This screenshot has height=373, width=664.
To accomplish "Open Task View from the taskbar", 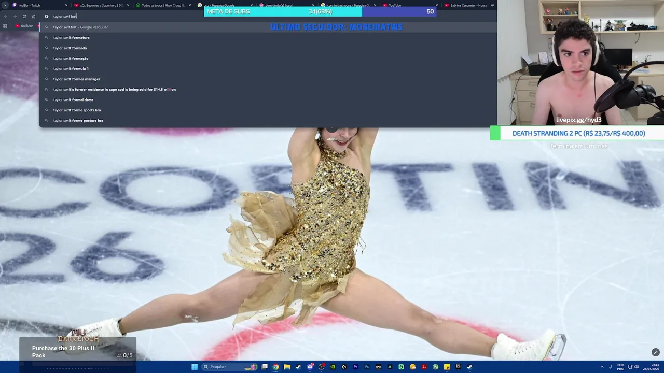I will [x=265, y=367].
